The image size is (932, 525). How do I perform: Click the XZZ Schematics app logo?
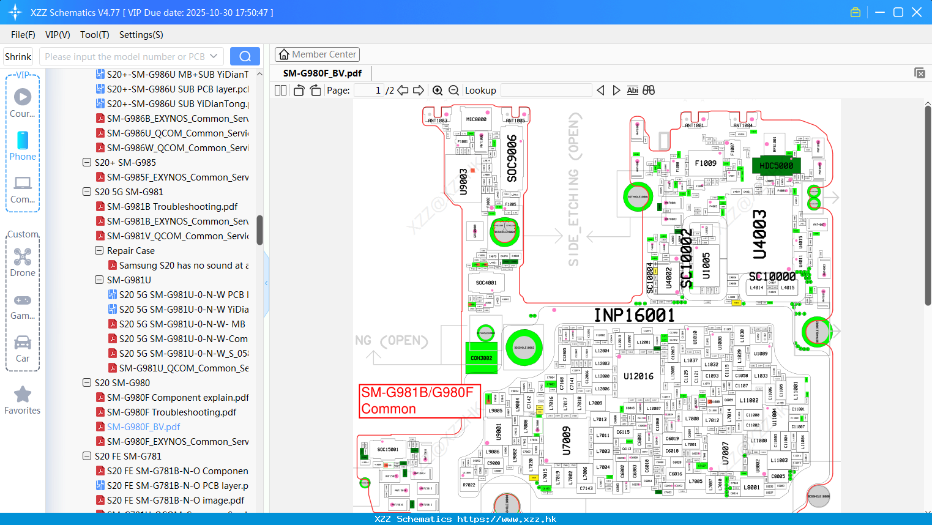coord(15,12)
